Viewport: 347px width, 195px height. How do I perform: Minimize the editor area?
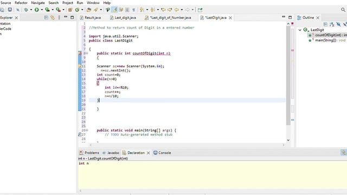[284, 17]
